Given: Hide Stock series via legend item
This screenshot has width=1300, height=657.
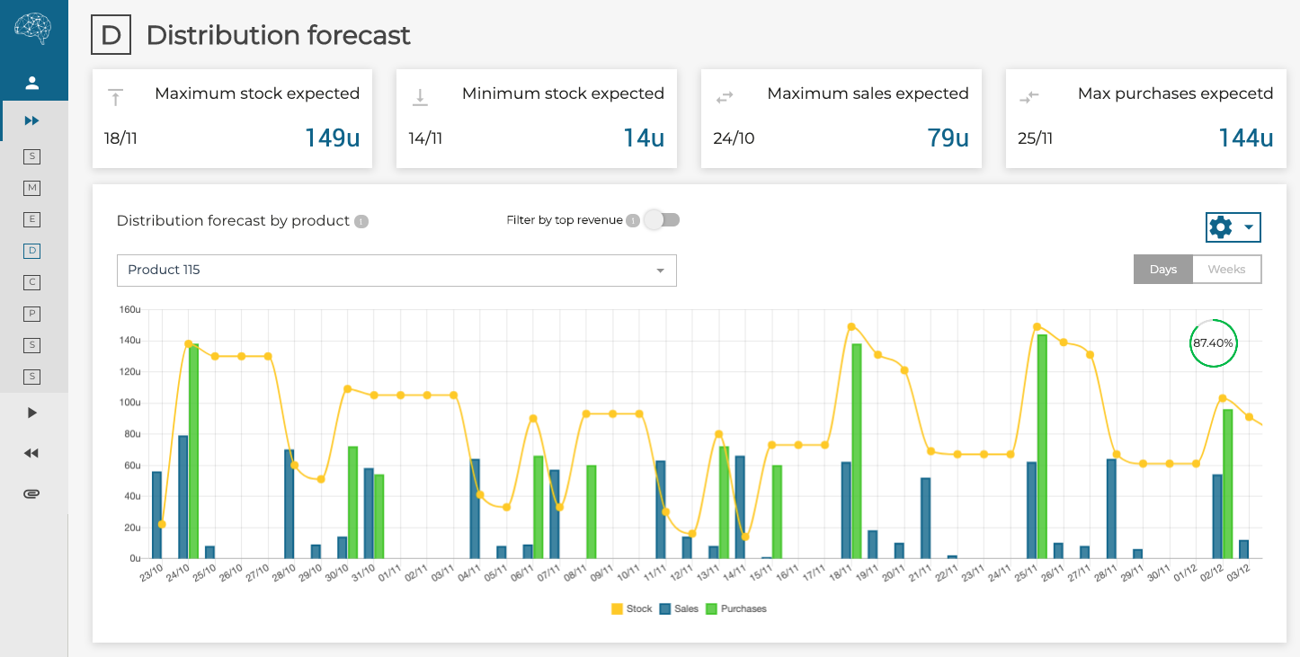Looking at the screenshot, I should pos(632,608).
